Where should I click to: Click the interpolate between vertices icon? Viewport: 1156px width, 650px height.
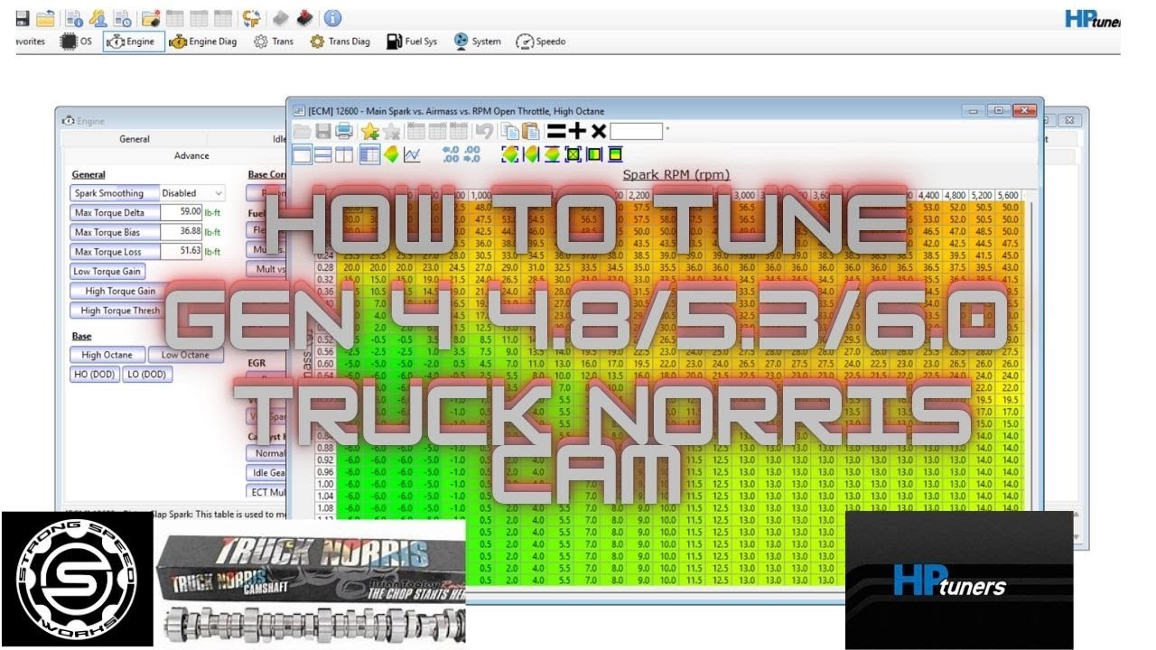click(510, 154)
